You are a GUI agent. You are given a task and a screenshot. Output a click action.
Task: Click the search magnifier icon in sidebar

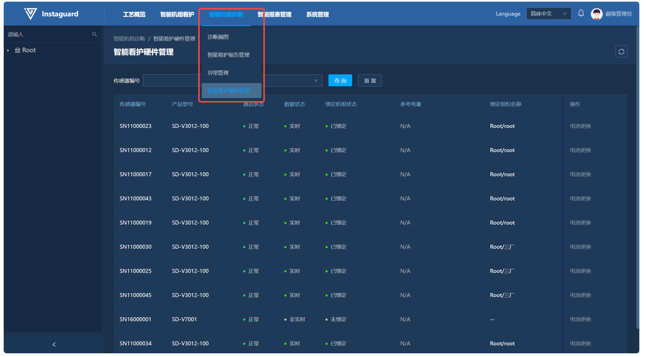(94, 34)
